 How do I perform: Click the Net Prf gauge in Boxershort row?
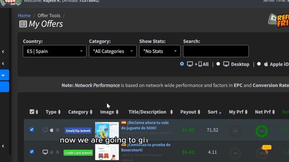pos(262,153)
